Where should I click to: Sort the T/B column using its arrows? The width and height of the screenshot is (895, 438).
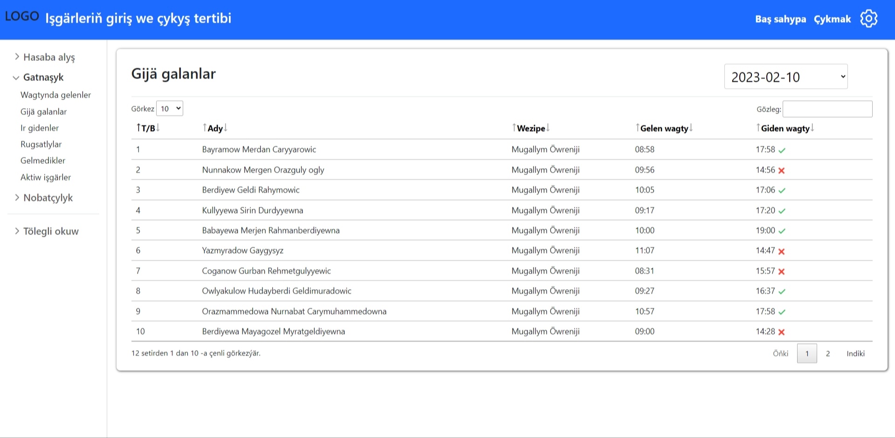pos(148,128)
